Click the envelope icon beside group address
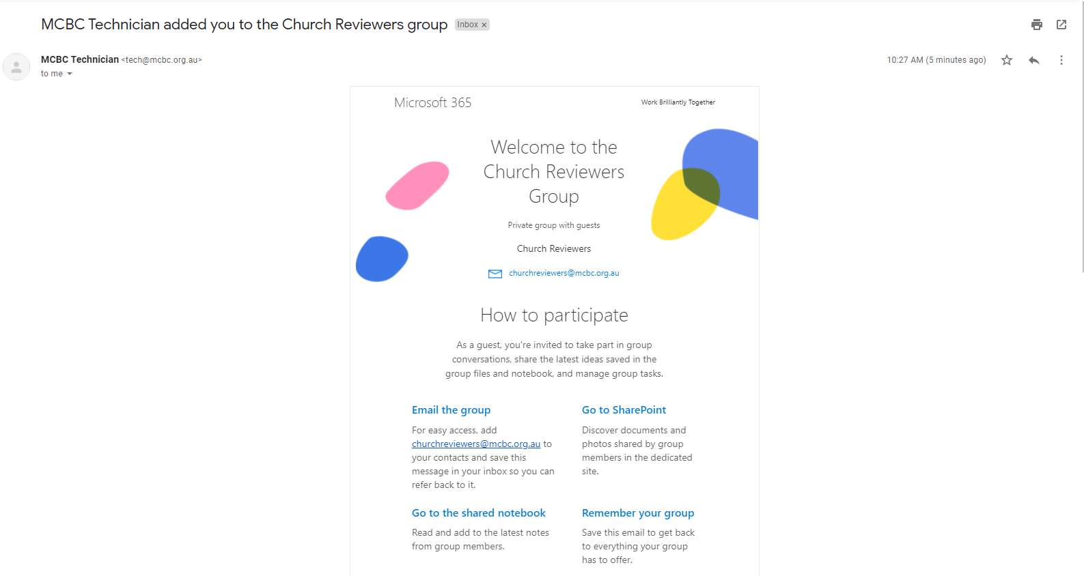The image size is (1084, 576). coord(495,274)
